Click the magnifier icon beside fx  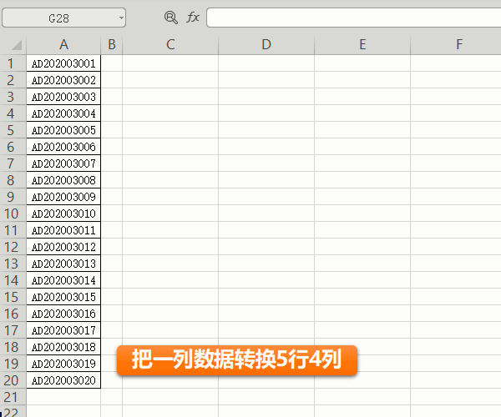pos(171,17)
